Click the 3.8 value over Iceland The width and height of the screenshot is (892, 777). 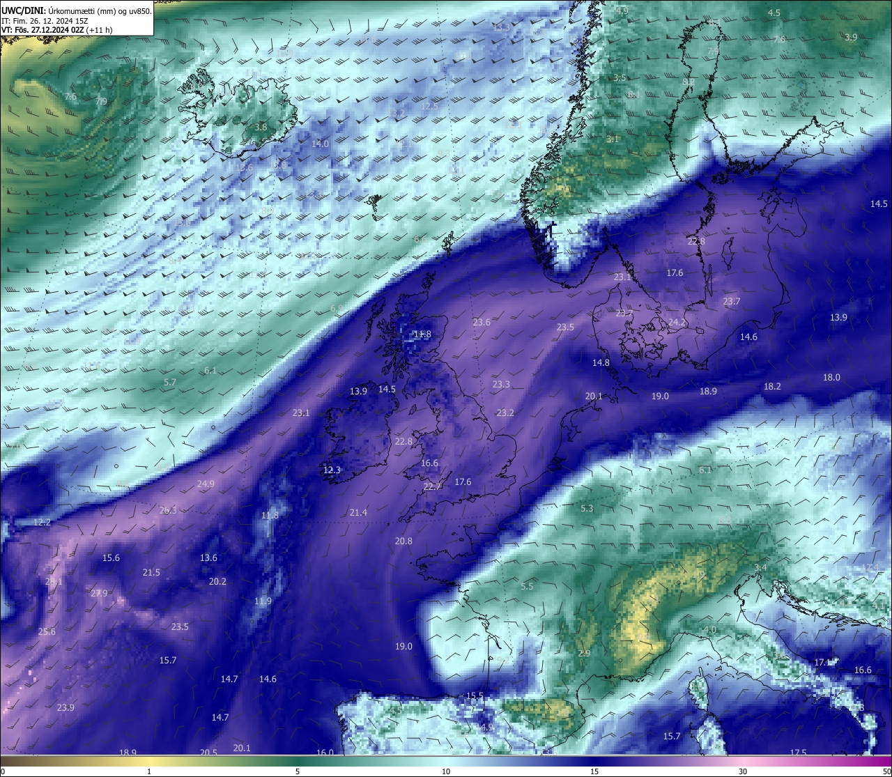[x=261, y=128]
